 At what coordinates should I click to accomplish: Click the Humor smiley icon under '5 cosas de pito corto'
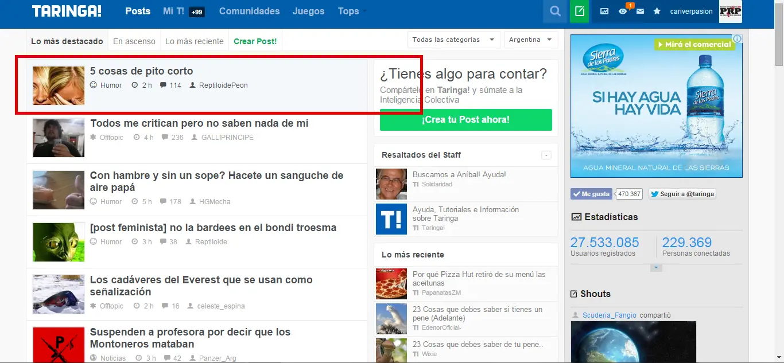(x=94, y=85)
